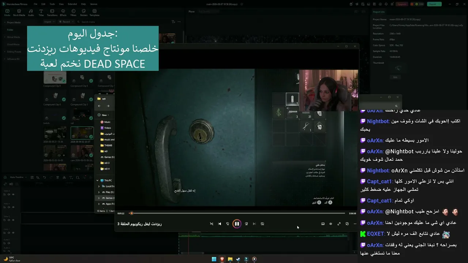Viewport: 468px width, 263px height.
Task: Seek along the media player progress bar
Action: (x=238, y=213)
